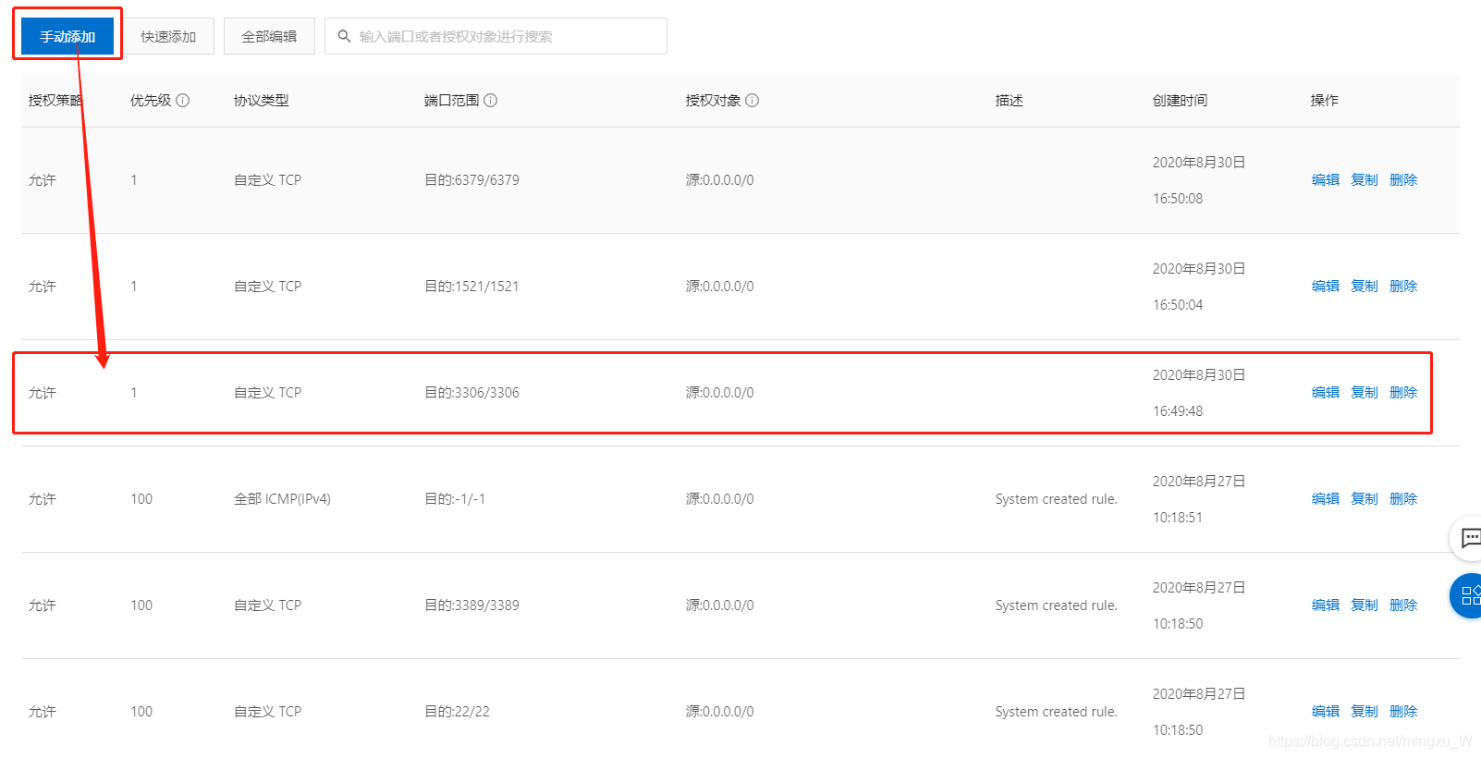Select the 全部 ICMP(IPv4) protocol cell

click(x=282, y=498)
